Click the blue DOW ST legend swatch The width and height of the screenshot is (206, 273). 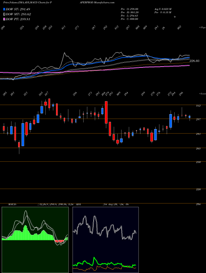pos(4,9)
